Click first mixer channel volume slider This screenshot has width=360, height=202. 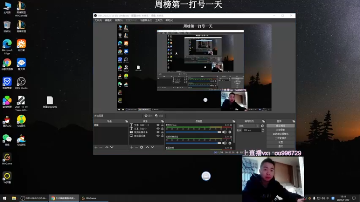click(x=193, y=132)
